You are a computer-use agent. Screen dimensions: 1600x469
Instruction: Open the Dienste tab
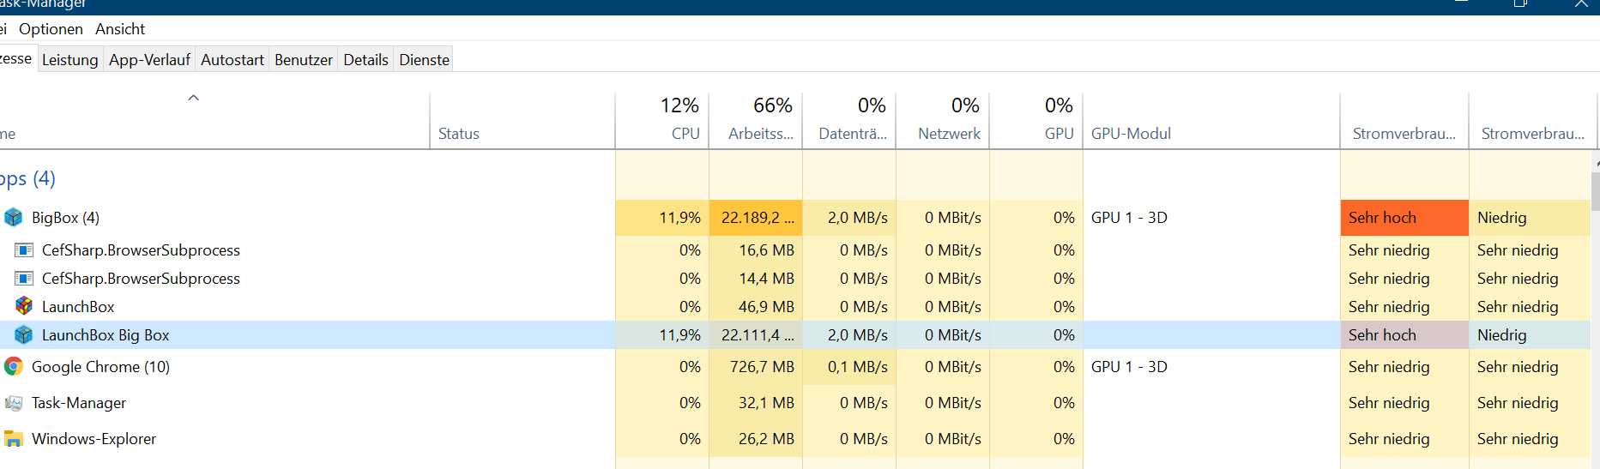point(425,60)
